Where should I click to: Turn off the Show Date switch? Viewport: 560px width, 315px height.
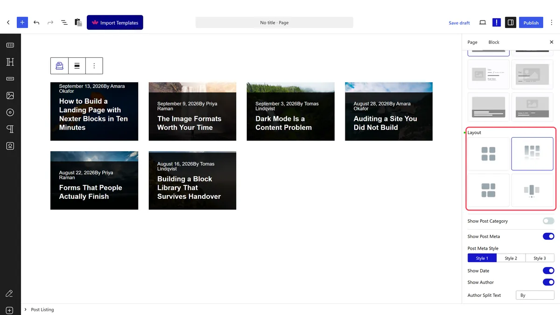point(548,271)
